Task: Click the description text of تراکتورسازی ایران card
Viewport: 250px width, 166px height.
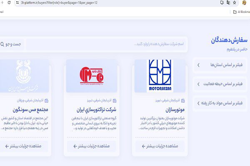Action: (x=94, y=123)
